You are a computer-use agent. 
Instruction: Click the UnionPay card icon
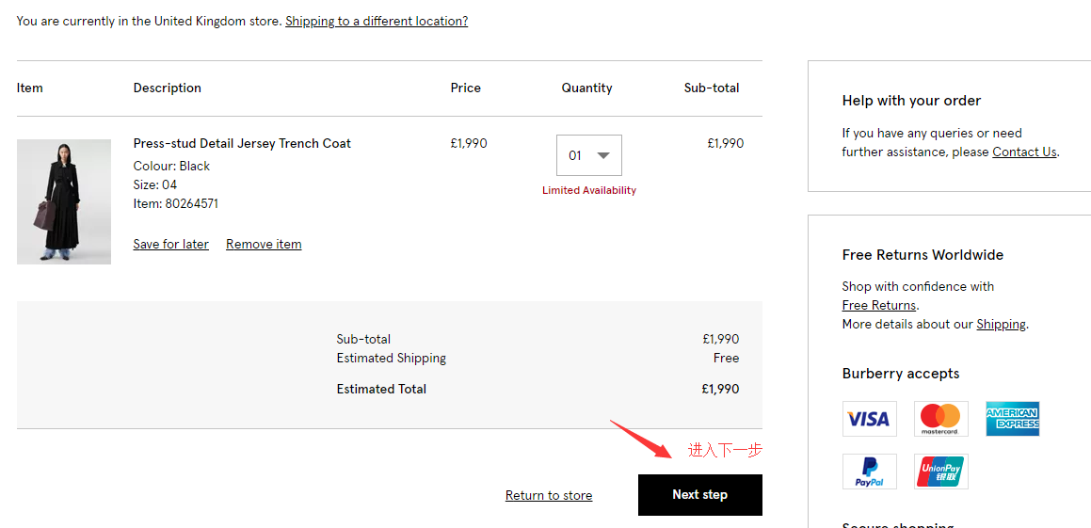(x=940, y=472)
